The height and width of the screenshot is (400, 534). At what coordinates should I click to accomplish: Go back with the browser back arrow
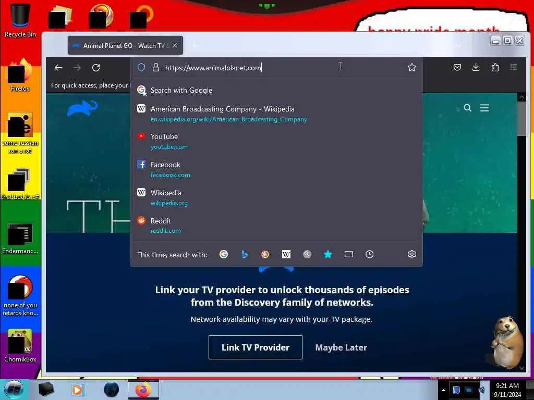[58, 68]
